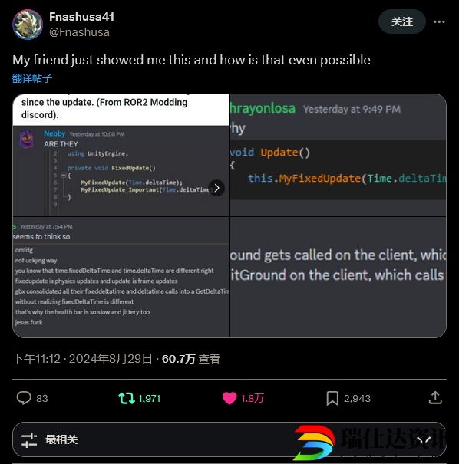This screenshot has height=464, width=459.
Task: Open the fixedDeltaTime chat image
Action: (121, 277)
